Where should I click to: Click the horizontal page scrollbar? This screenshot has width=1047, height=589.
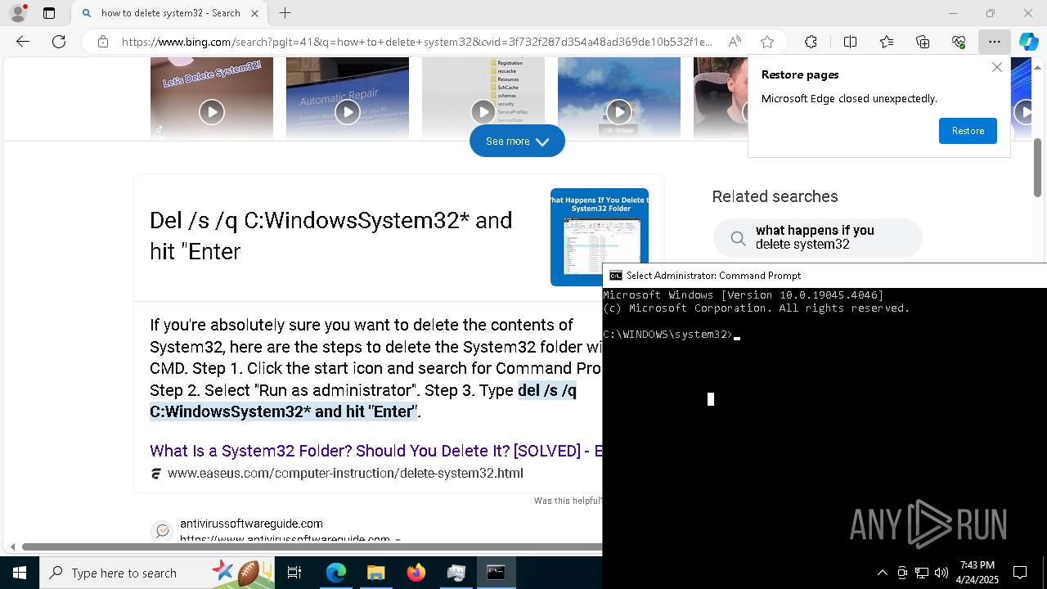pos(312,546)
